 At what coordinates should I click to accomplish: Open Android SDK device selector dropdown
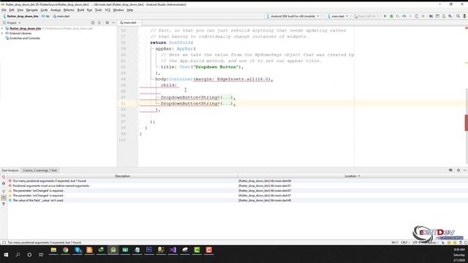pos(292,16)
